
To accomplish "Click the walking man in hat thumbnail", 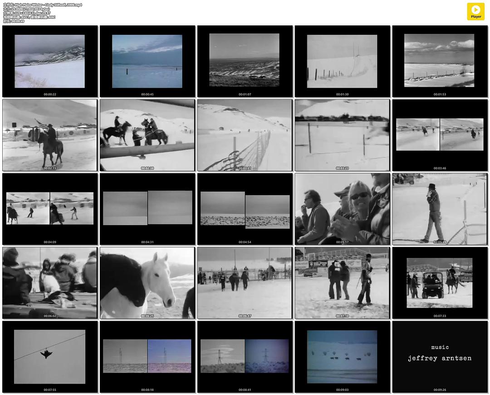I will 439,208.
